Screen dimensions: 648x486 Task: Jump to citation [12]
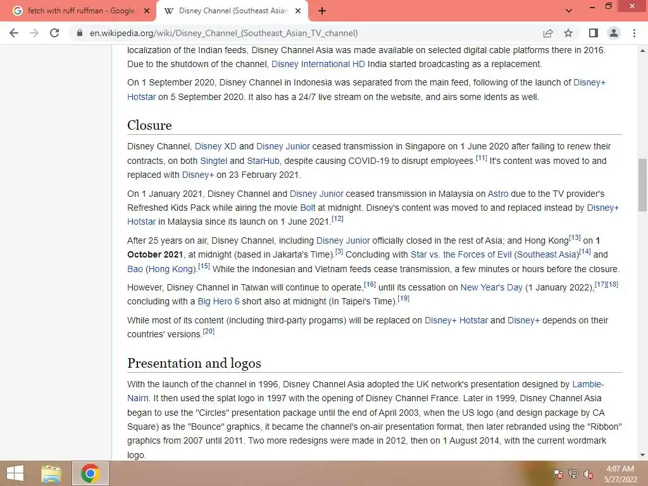pos(337,218)
